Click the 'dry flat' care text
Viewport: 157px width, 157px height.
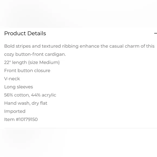[x=39, y=103]
